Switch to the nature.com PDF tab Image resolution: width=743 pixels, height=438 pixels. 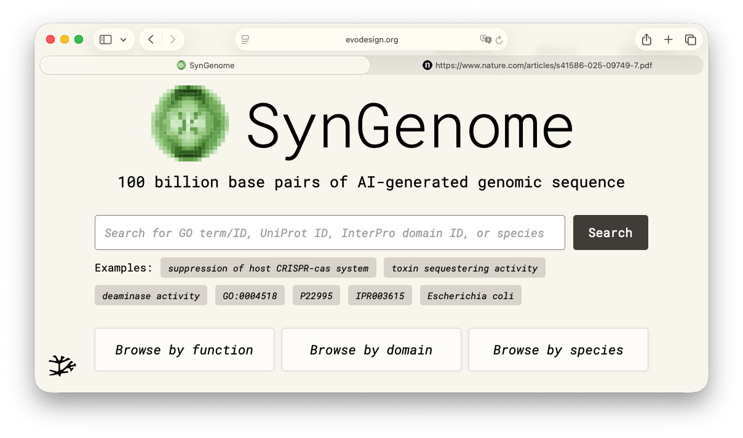pos(537,65)
